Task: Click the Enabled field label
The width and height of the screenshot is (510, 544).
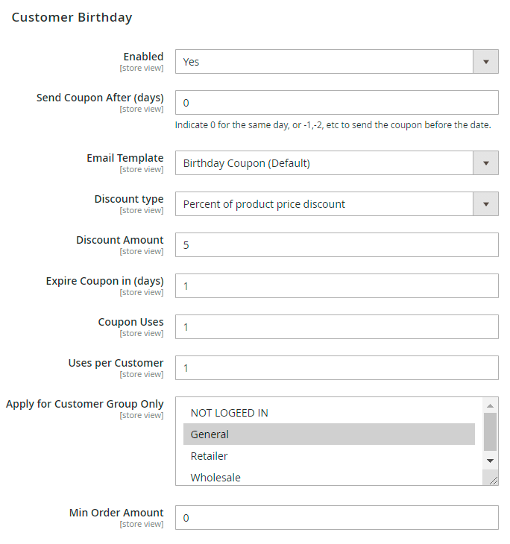Action: coord(143,57)
